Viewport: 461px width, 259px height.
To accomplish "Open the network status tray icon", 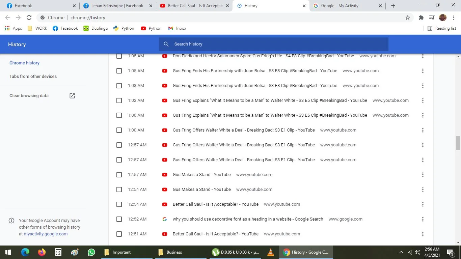I will tap(410, 252).
